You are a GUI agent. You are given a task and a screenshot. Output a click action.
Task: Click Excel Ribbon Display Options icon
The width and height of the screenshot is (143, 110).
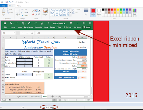point(71,23)
